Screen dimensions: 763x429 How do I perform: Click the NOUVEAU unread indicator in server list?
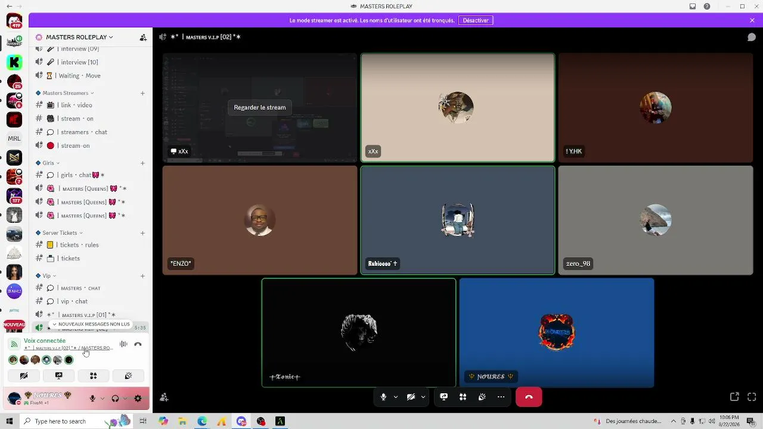click(14, 325)
